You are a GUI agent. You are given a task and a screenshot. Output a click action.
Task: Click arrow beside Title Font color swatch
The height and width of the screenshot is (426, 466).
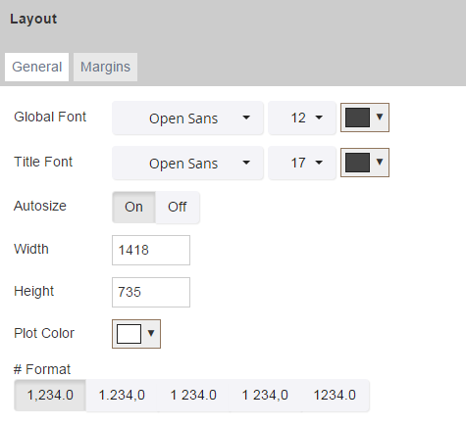[380, 162]
